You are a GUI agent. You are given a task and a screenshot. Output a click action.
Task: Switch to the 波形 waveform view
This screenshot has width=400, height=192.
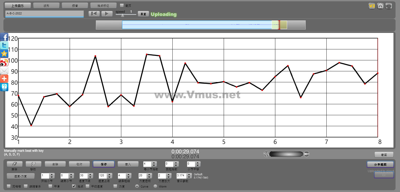(46, 5)
